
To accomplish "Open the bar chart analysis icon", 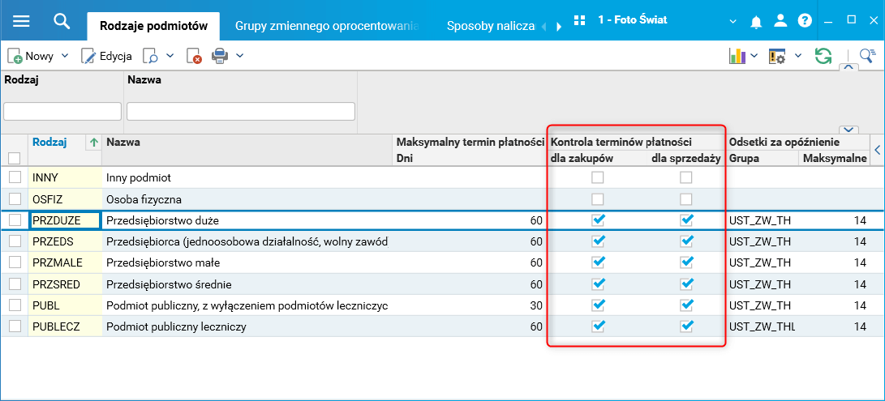I will [737, 56].
